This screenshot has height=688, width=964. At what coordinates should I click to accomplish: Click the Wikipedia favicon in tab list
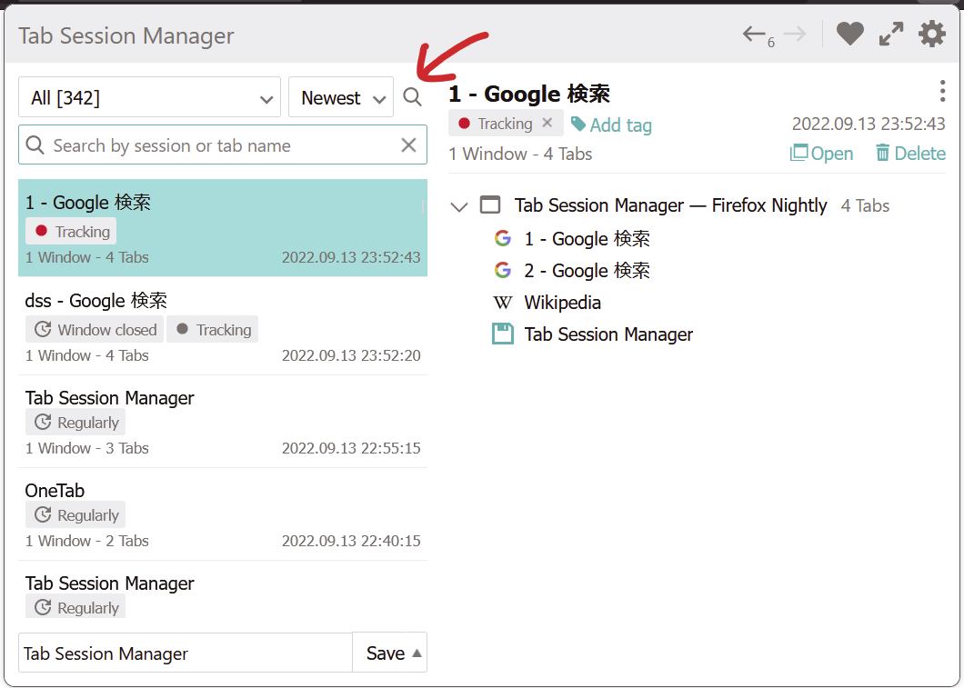502,303
